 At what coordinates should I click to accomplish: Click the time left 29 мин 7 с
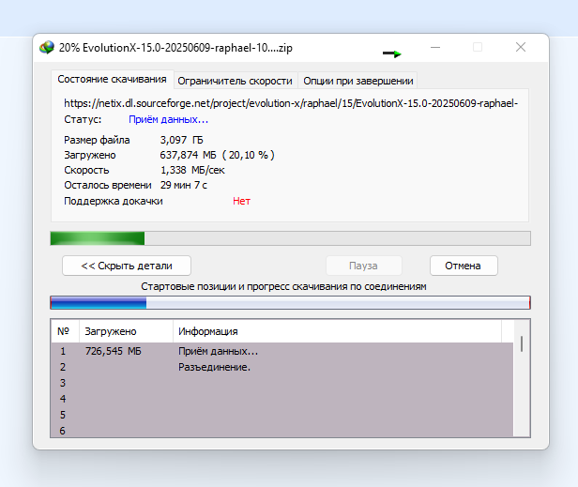coord(184,185)
